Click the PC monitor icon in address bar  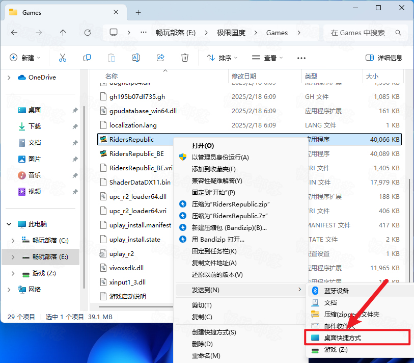pos(114,33)
